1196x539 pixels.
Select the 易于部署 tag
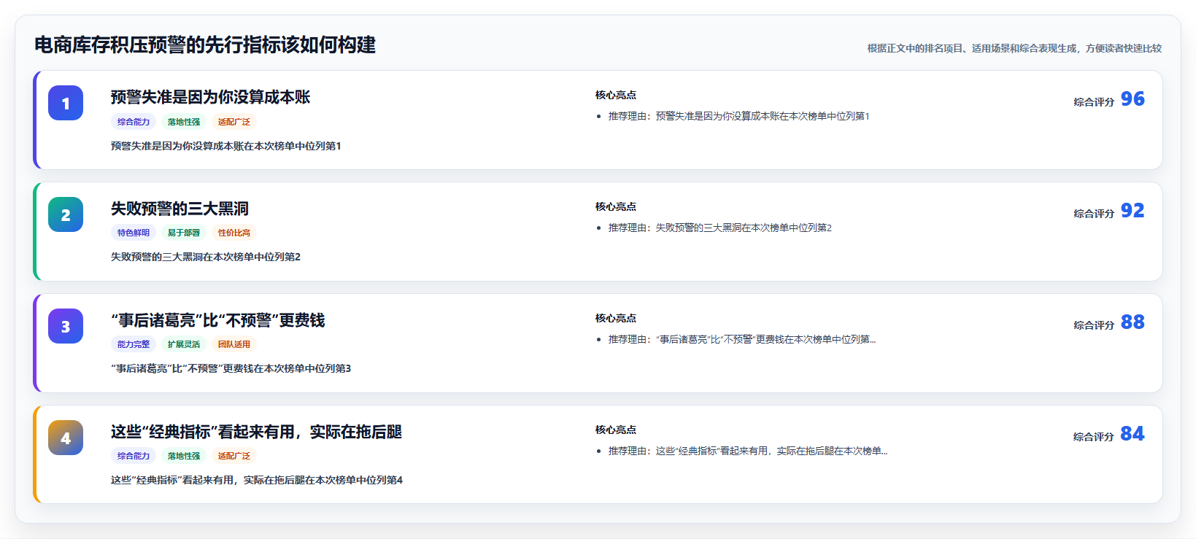[184, 233]
